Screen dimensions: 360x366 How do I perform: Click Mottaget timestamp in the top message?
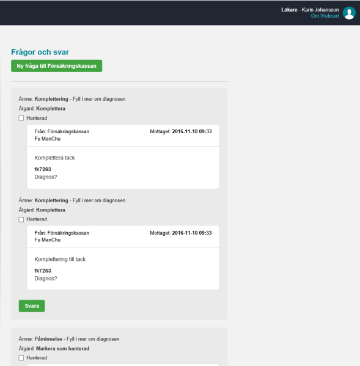(181, 131)
